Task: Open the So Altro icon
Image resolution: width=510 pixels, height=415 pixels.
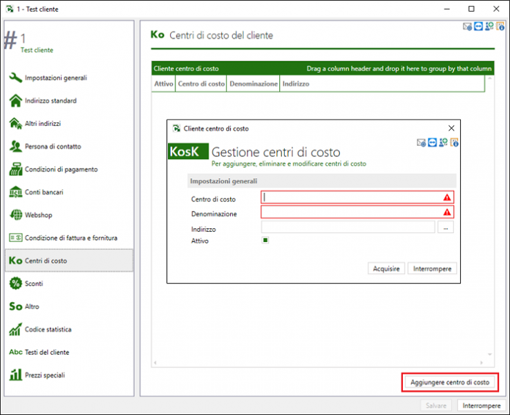Action: (16, 306)
